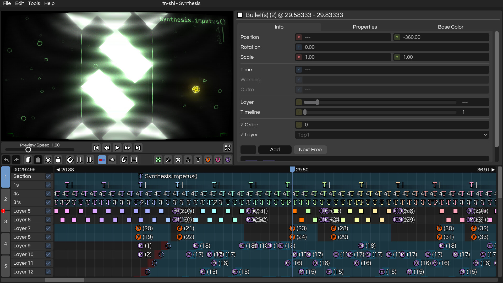Screen dimensions: 503x283
Task: Click the orange F marker icon
Action: [x=208, y=160]
